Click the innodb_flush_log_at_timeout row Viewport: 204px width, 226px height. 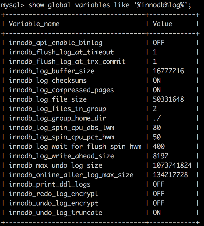click(x=100, y=52)
